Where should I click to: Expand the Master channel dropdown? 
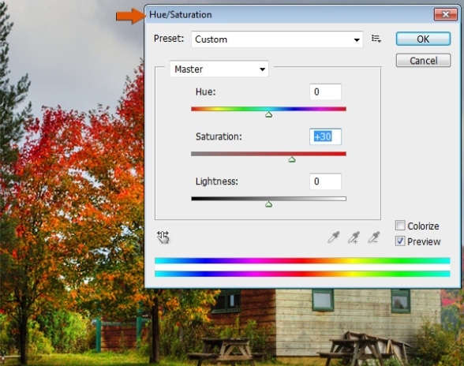pos(219,69)
